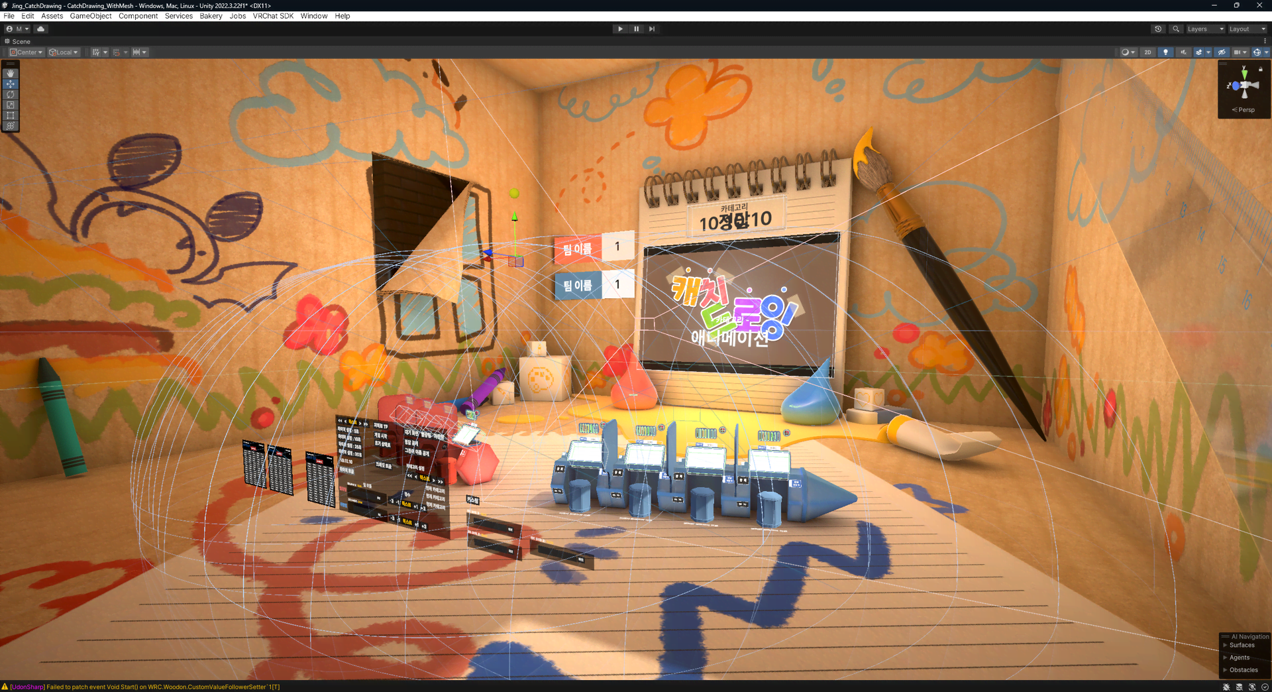Open the Window menu
Image resolution: width=1272 pixels, height=692 pixels.
click(x=314, y=16)
